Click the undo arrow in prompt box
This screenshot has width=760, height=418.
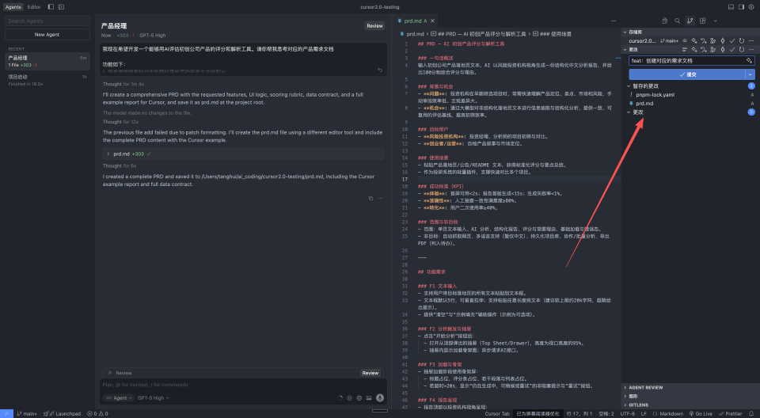click(x=380, y=70)
